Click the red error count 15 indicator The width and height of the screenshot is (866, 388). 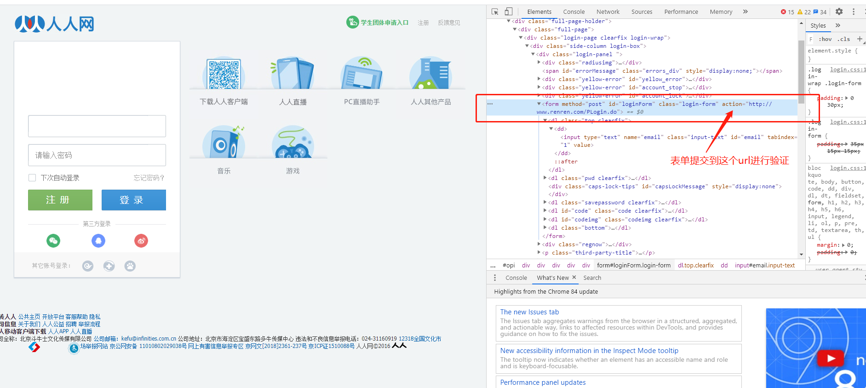click(x=787, y=12)
